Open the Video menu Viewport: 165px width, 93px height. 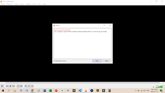pyautogui.click(x=22, y=4)
